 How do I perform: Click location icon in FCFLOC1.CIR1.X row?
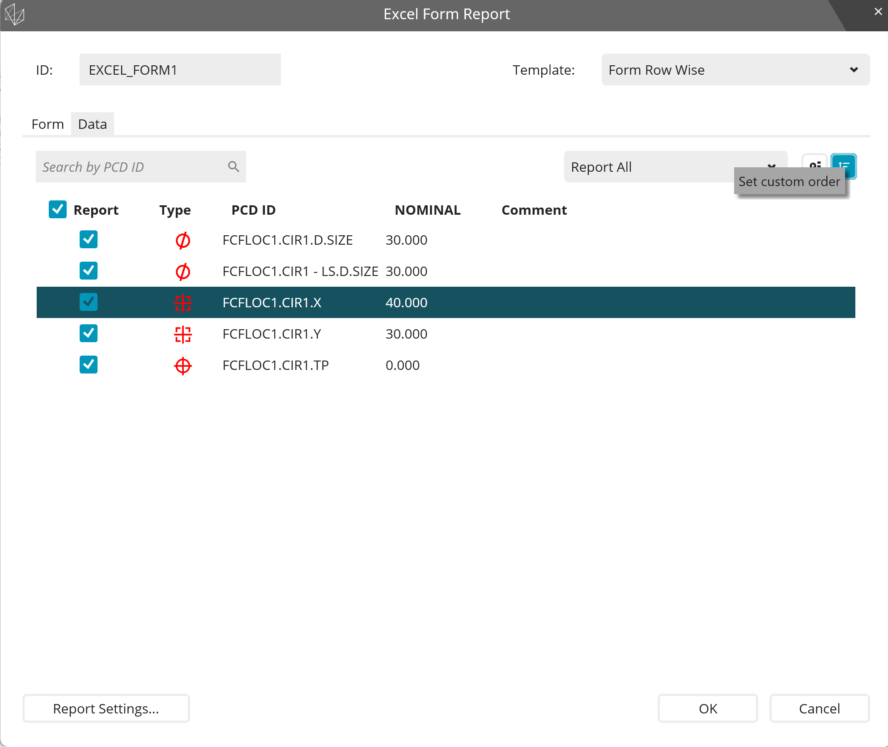tap(183, 303)
